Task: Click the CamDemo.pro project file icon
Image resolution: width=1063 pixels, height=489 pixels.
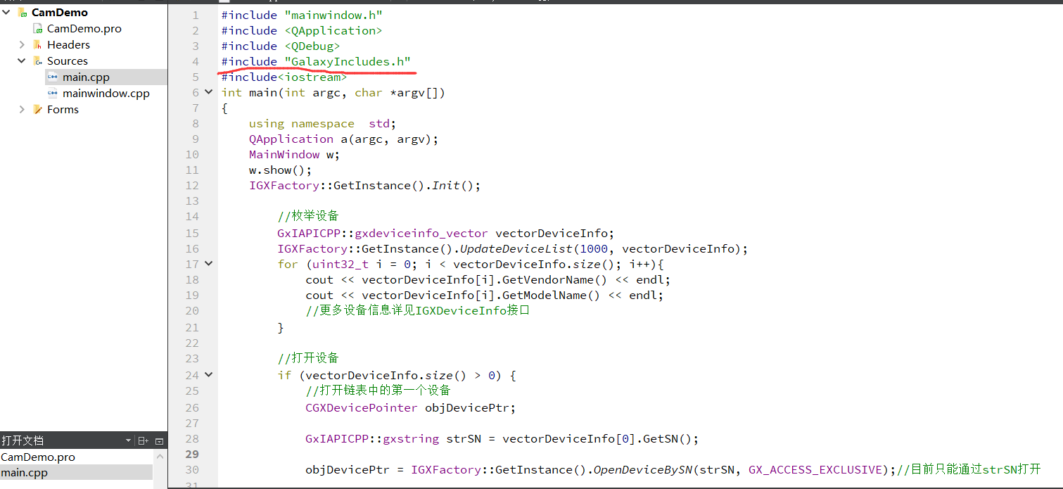Action: tap(37, 28)
